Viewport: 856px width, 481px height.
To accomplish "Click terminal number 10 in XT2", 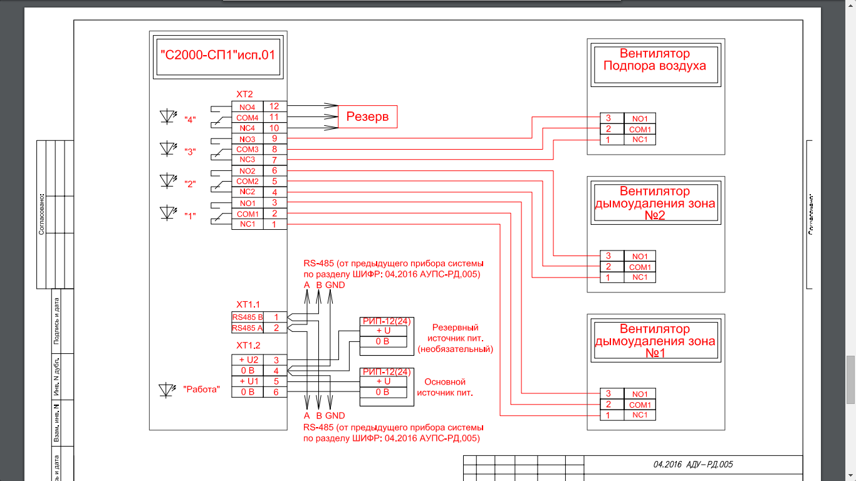I will coord(274,128).
